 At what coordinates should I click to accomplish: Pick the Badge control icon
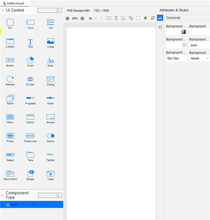point(30,174)
